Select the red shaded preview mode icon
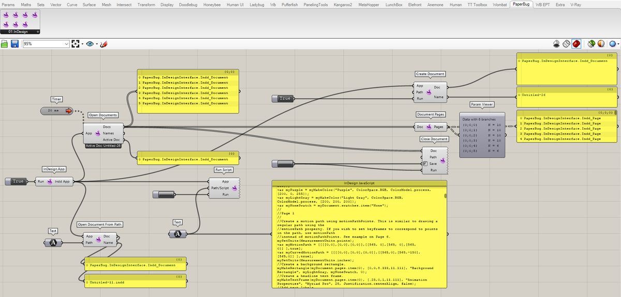Viewport: 621px width, 297px height. 576,44
